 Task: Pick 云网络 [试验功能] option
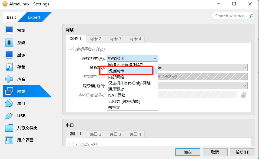(x=132, y=101)
